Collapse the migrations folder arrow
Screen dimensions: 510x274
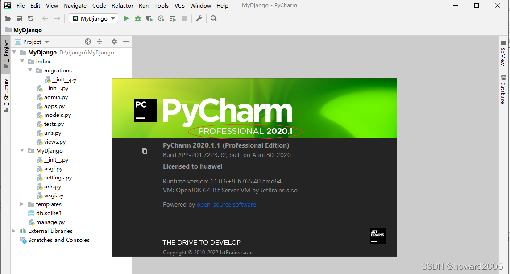click(30, 71)
